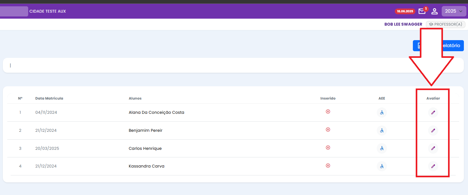Click the Inserido red X for Kassandra Carva
Viewport: 468px width, 195px height.
click(328, 165)
